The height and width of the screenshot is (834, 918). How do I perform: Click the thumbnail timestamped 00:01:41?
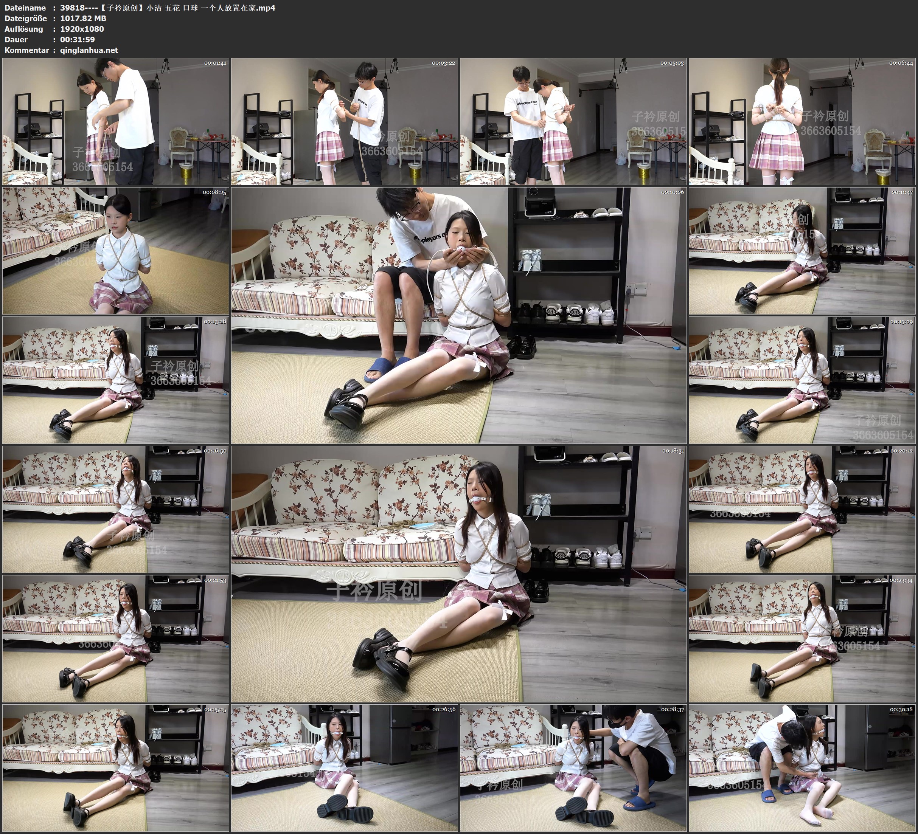click(x=116, y=121)
